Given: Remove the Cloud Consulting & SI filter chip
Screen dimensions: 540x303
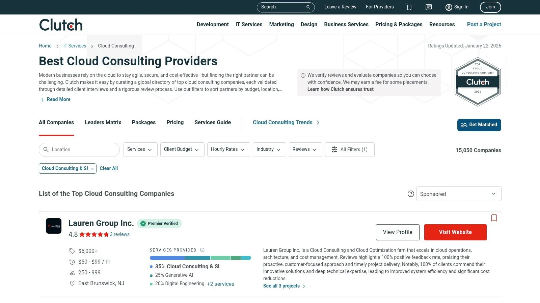Looking at the screenshot, I should tap(92, 168).
